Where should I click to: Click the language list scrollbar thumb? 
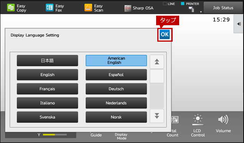click(x=157, y=76)
